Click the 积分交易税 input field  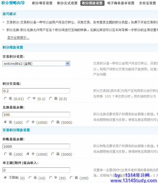pyautogui.click(x=36, y=91)
